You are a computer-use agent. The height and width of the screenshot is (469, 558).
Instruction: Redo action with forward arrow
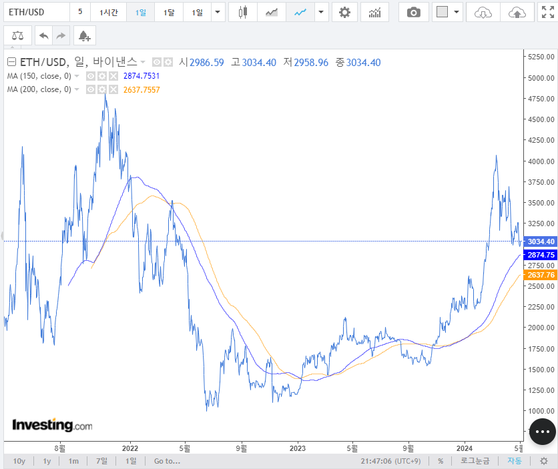point(61,35)
